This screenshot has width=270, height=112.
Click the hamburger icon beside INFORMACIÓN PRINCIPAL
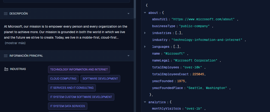[x=6, y=56]
